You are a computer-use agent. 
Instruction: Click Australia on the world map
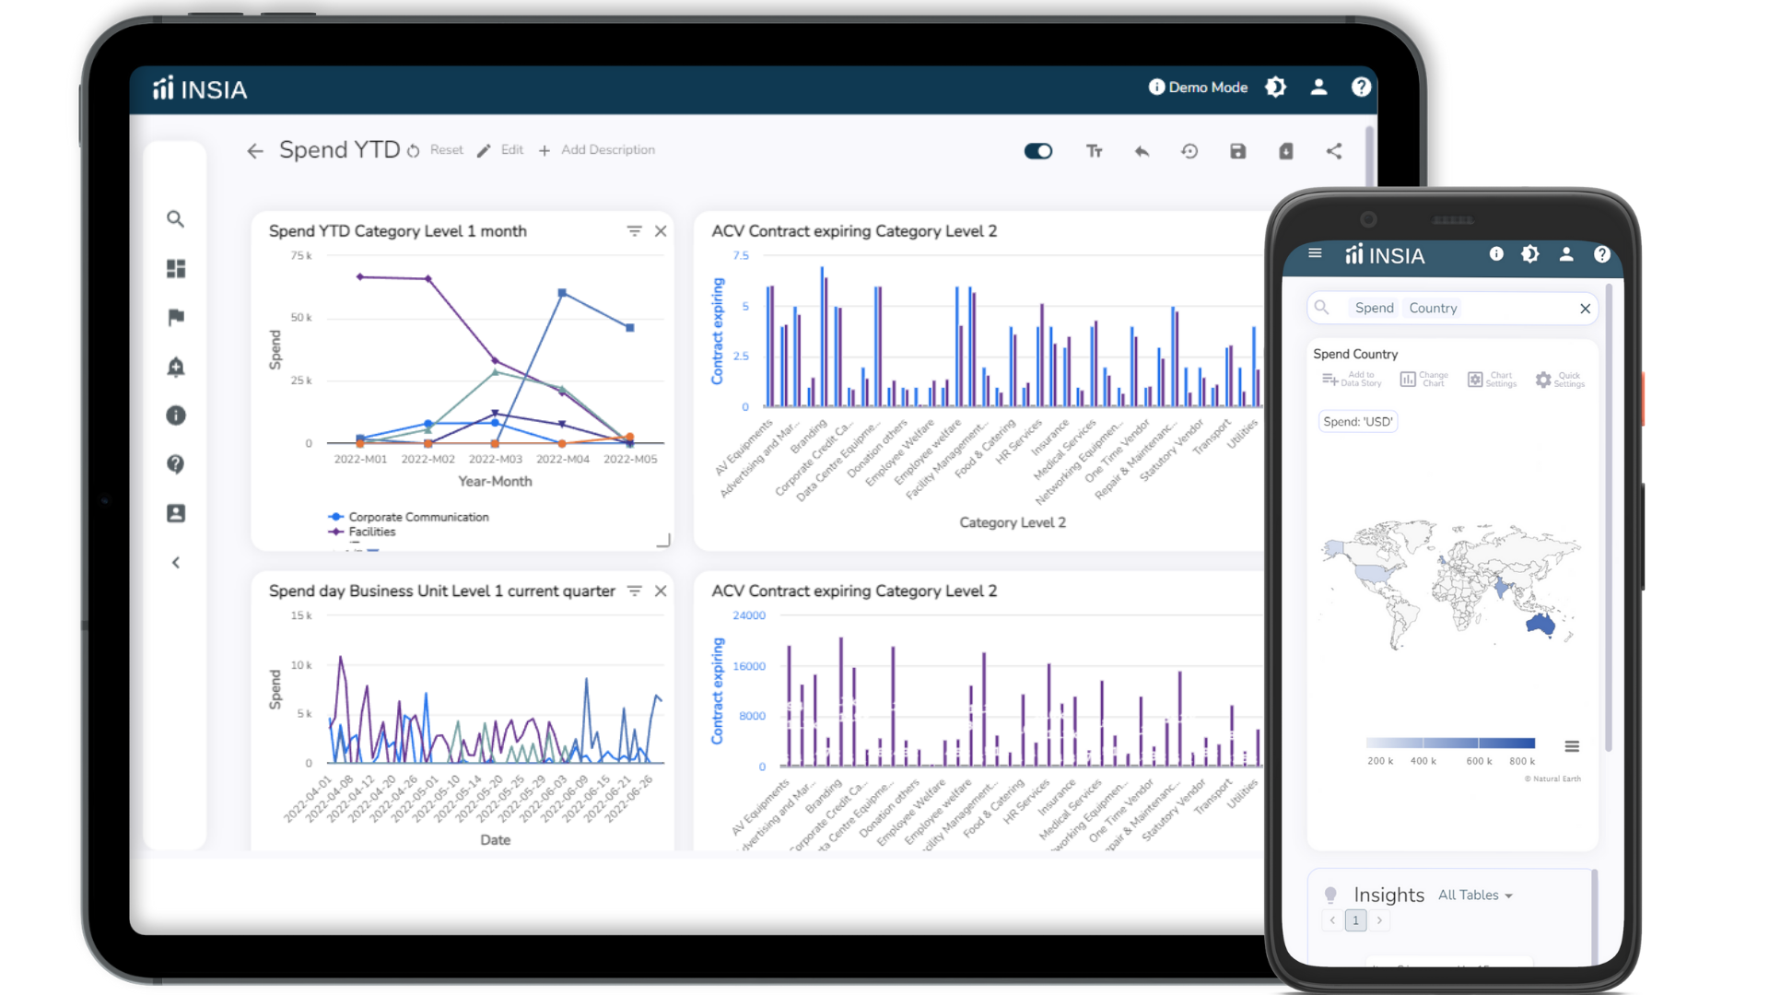(x=1540, y=625)
